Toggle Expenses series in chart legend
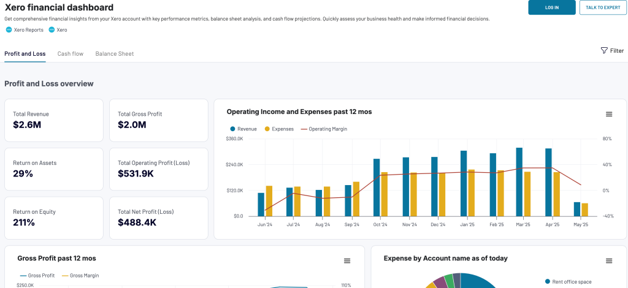Image resolution: width=628 pixels, height=288 pixels. coord(279,129)
